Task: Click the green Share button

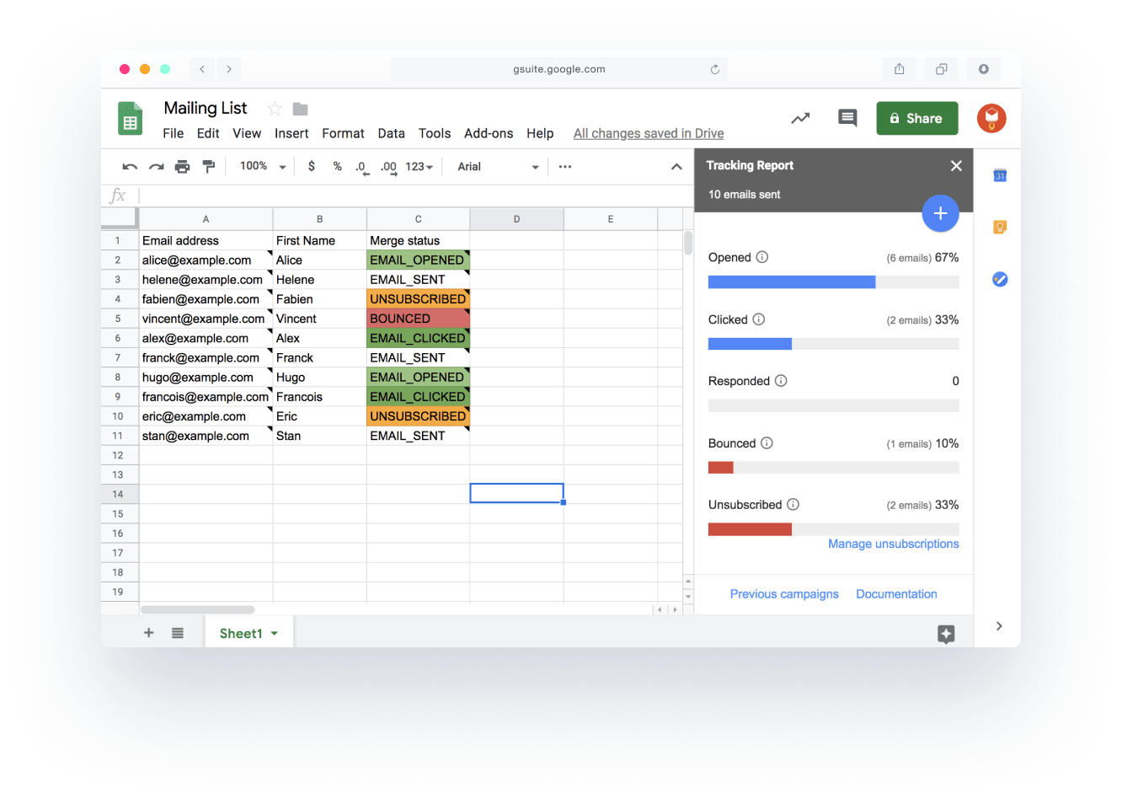Action: pos(916,119)
